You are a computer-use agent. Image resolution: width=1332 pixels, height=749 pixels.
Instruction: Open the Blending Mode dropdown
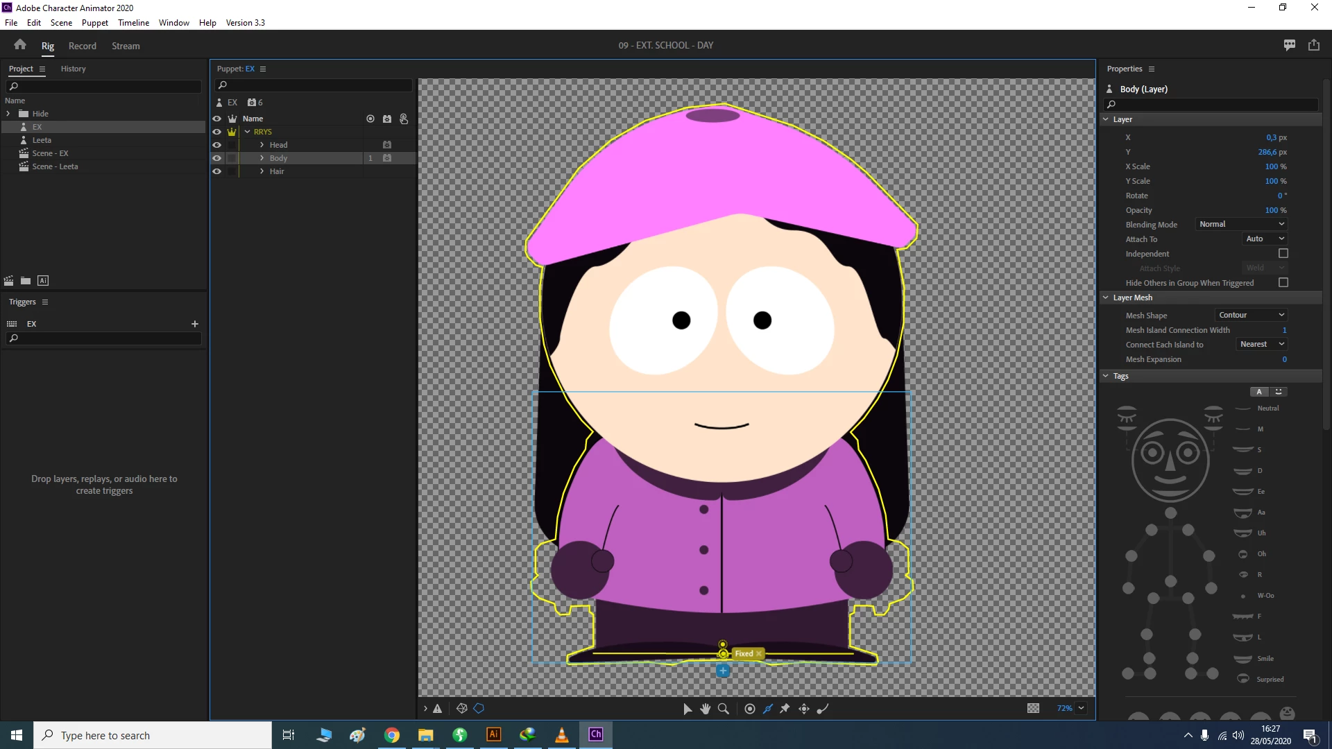tap(1241, 224)
